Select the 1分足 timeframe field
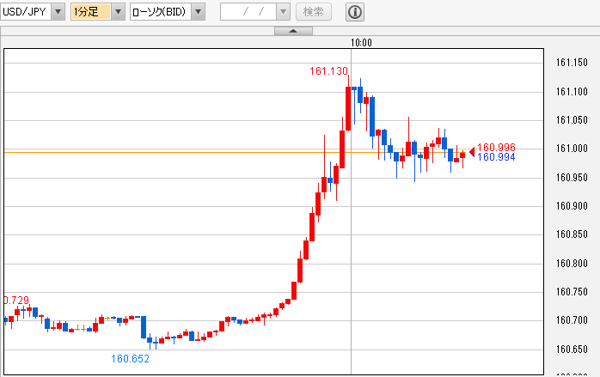The width and height of the screenshot is (600, 377). click(x=91, y=12)
